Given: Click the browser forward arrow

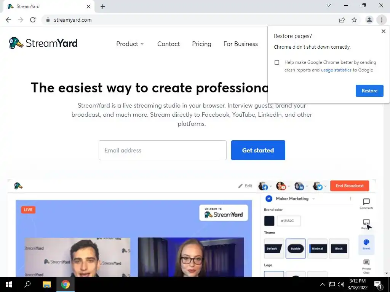Looking at the screenshot, I should pos(21,20).
